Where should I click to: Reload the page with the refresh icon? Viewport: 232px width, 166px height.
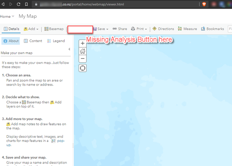click(x=19, y=4)
